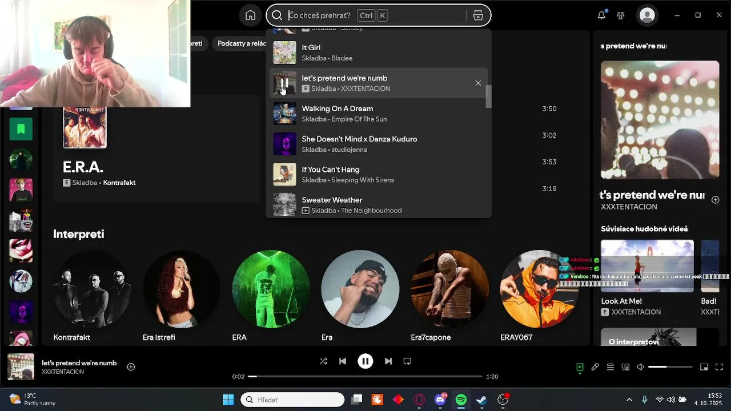The width and height of the screenshot is (731, 411).
Task: Enter full screen mode
Action: [x=720, y=367]
